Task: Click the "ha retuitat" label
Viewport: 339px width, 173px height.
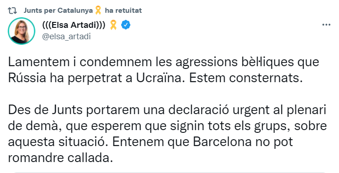Action: tap(123, 10)
